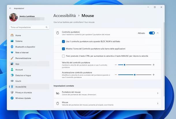The width and height of the screenshot is (176, 119).
Task: Decrease Accelerazione with minus icon
Action: coord(116,75)
